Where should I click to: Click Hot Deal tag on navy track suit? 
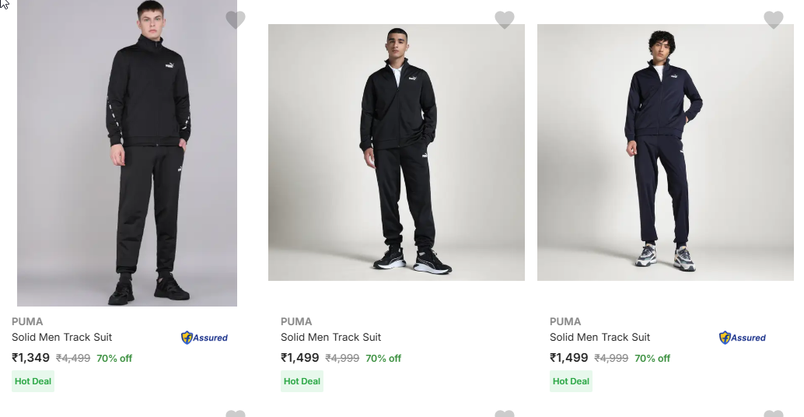pos(572,381)
